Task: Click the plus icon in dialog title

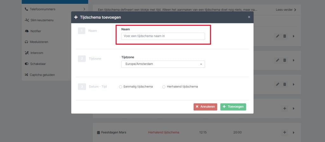Action: [76, 17]
